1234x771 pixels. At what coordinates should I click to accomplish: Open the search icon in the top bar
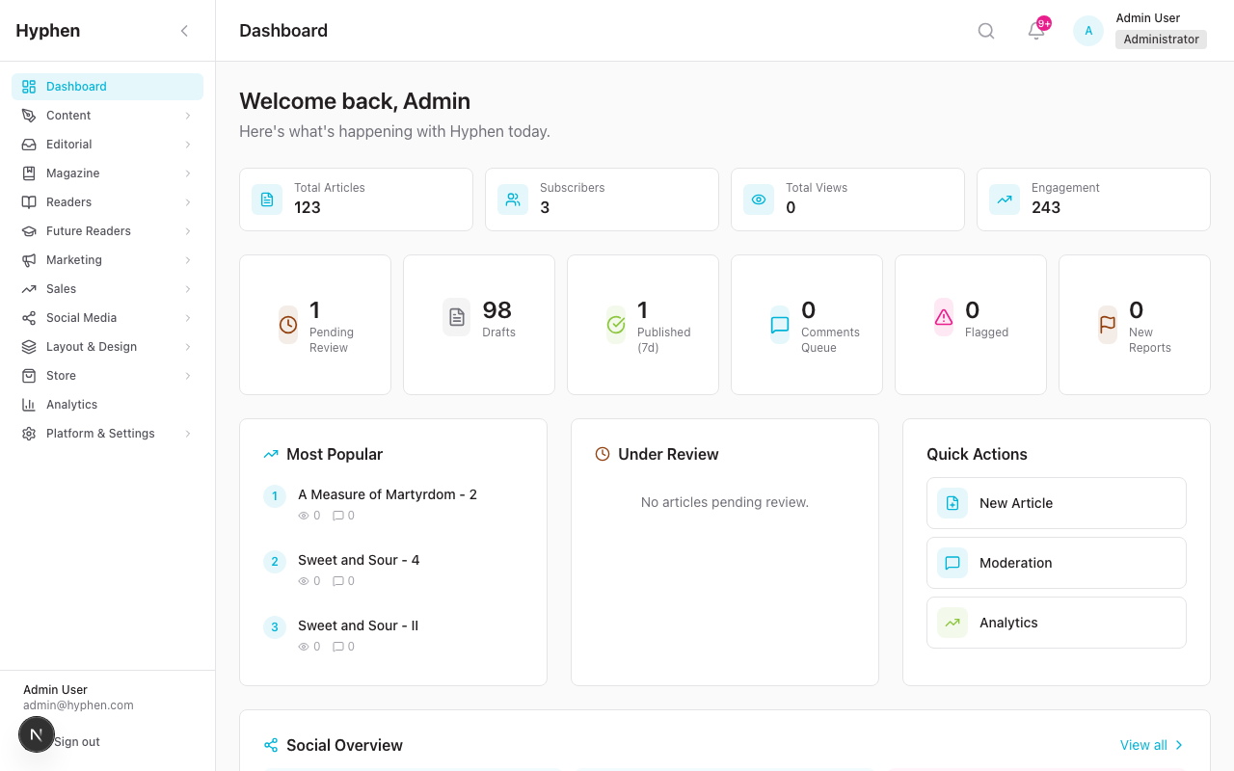(x=985, y=30)
